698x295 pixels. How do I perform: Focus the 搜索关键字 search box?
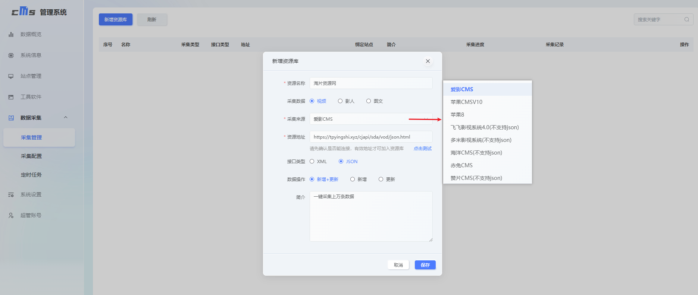tap(663, 19)
